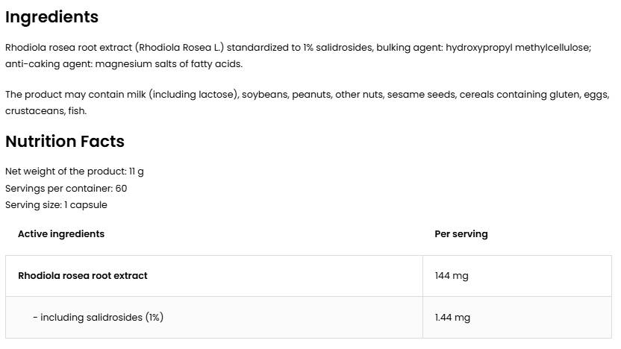Click the Active ingredients column header
Viewport: 621px width, 349px height.
[x=61, y=233]
